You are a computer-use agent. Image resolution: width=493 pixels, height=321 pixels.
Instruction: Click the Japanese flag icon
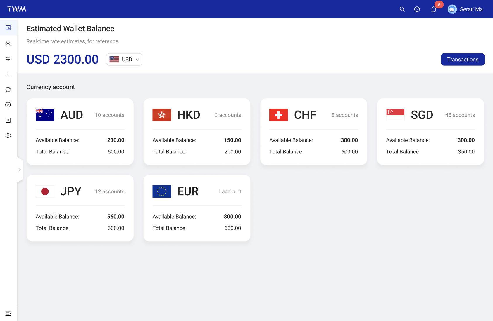click(45, 191)
